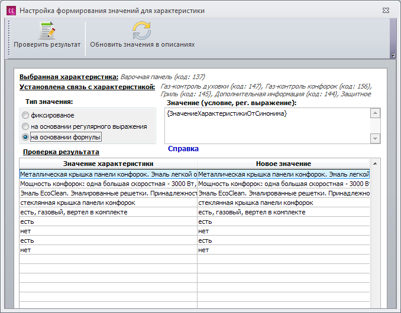Click the Проверка результата heading
The width and height of the screenshot is (401, 313).
(x=61, y=152)
